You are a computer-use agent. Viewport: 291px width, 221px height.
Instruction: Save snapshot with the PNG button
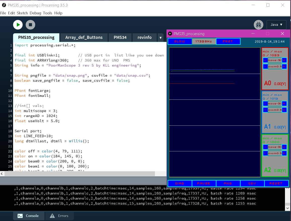point(228,183)
